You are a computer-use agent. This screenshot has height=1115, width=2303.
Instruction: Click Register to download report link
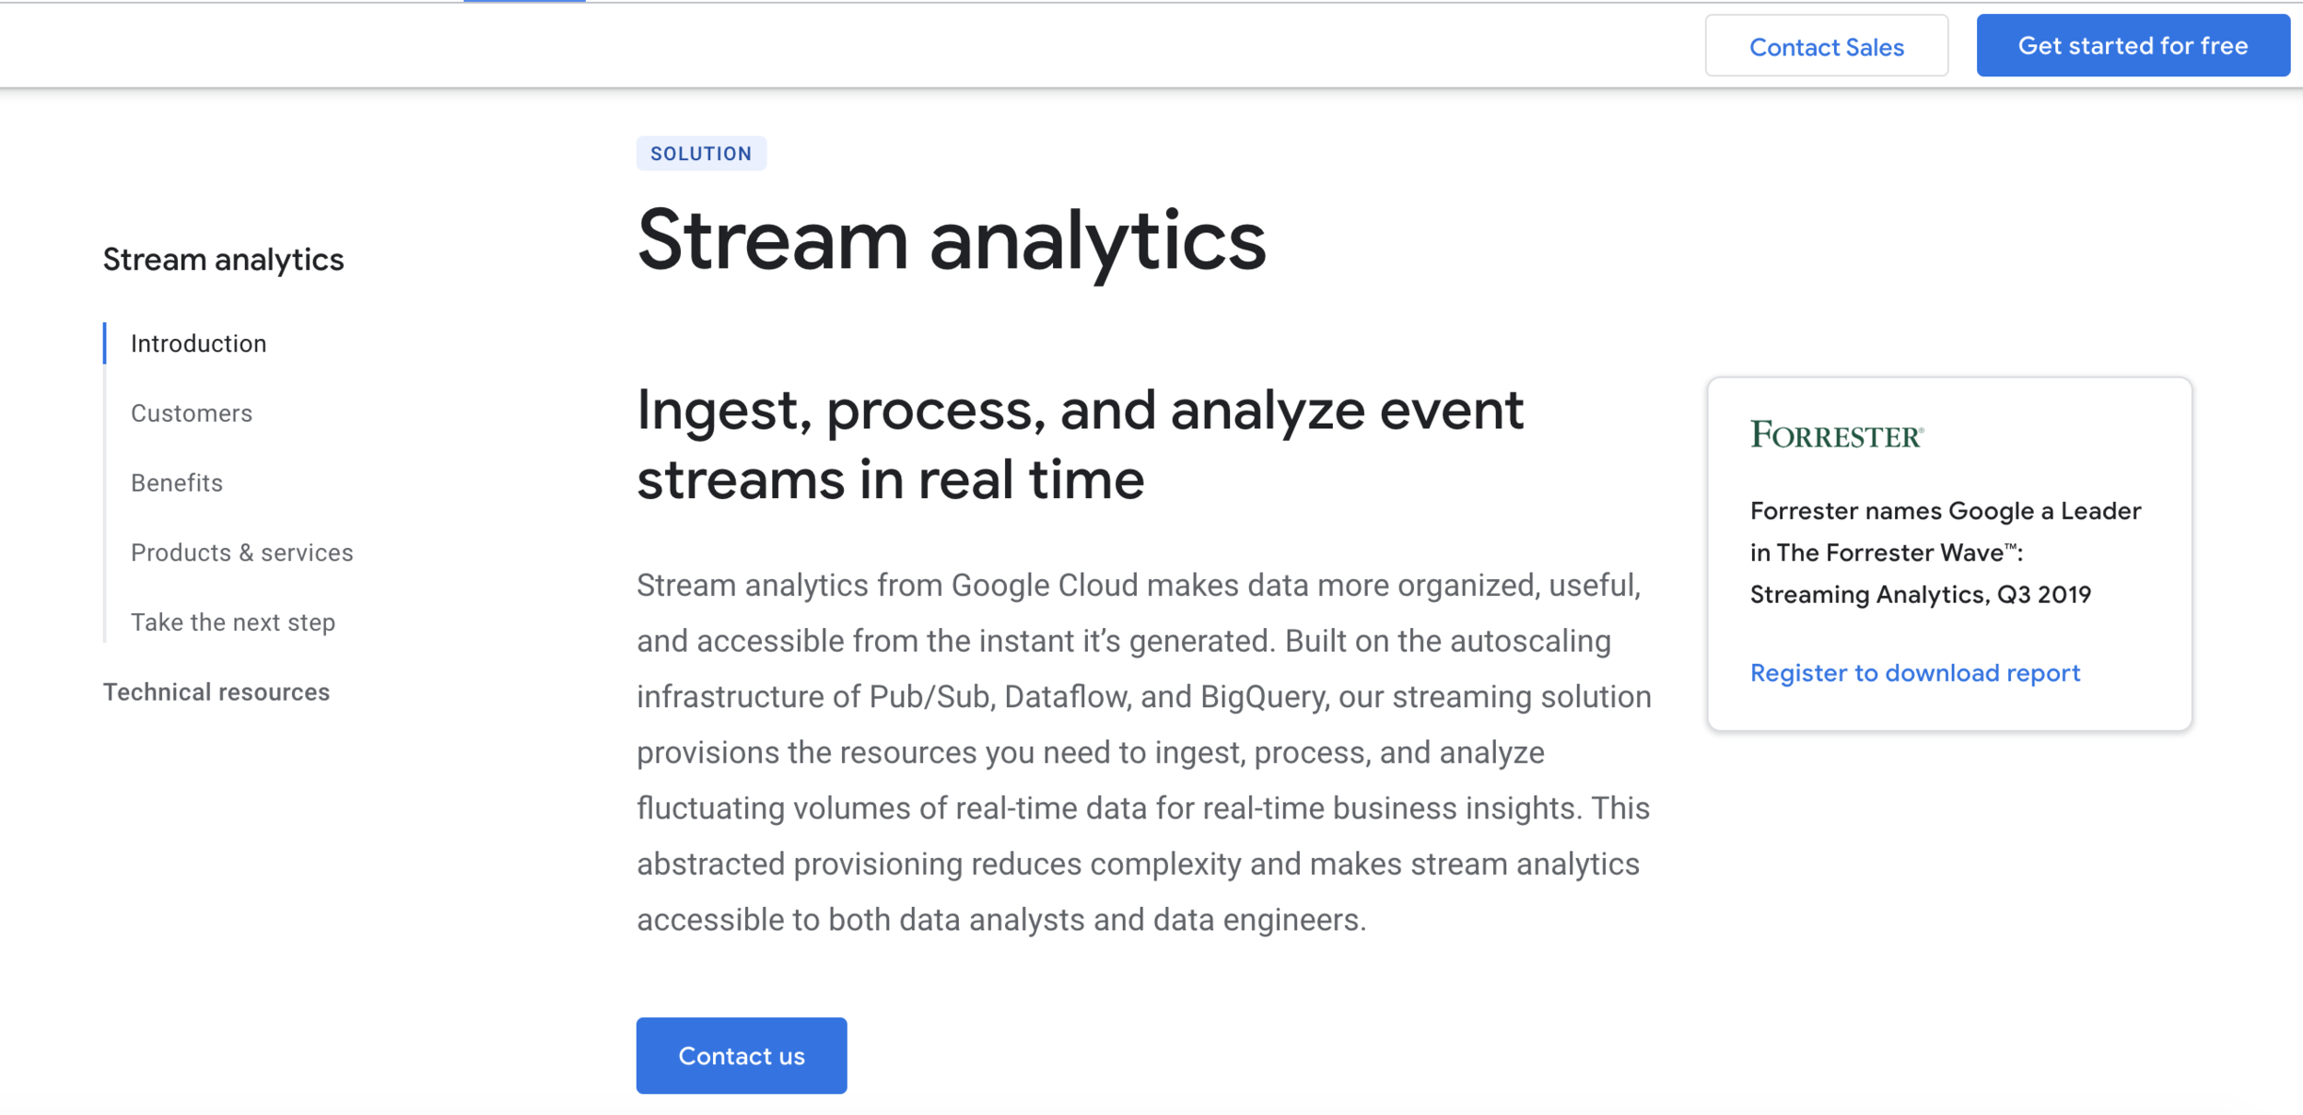pos(1914,673)
